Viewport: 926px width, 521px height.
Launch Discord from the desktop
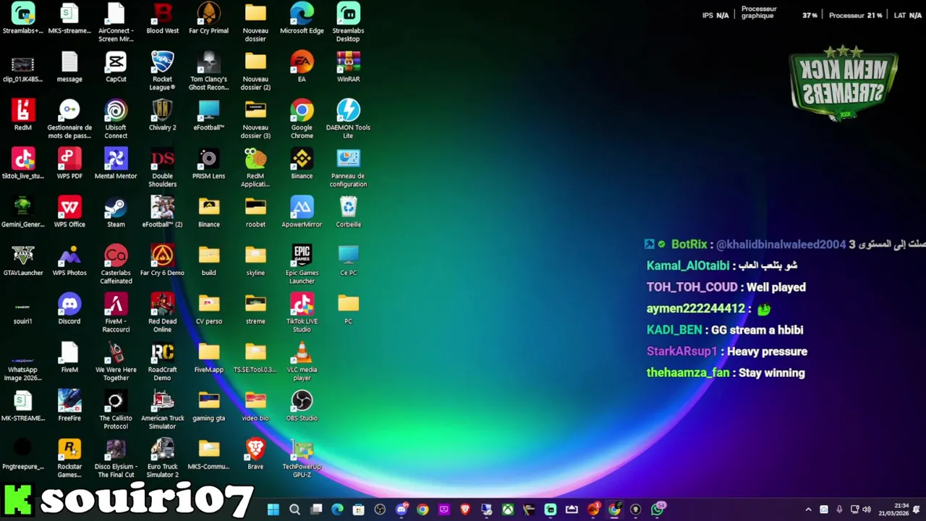(x=69, y=310)
